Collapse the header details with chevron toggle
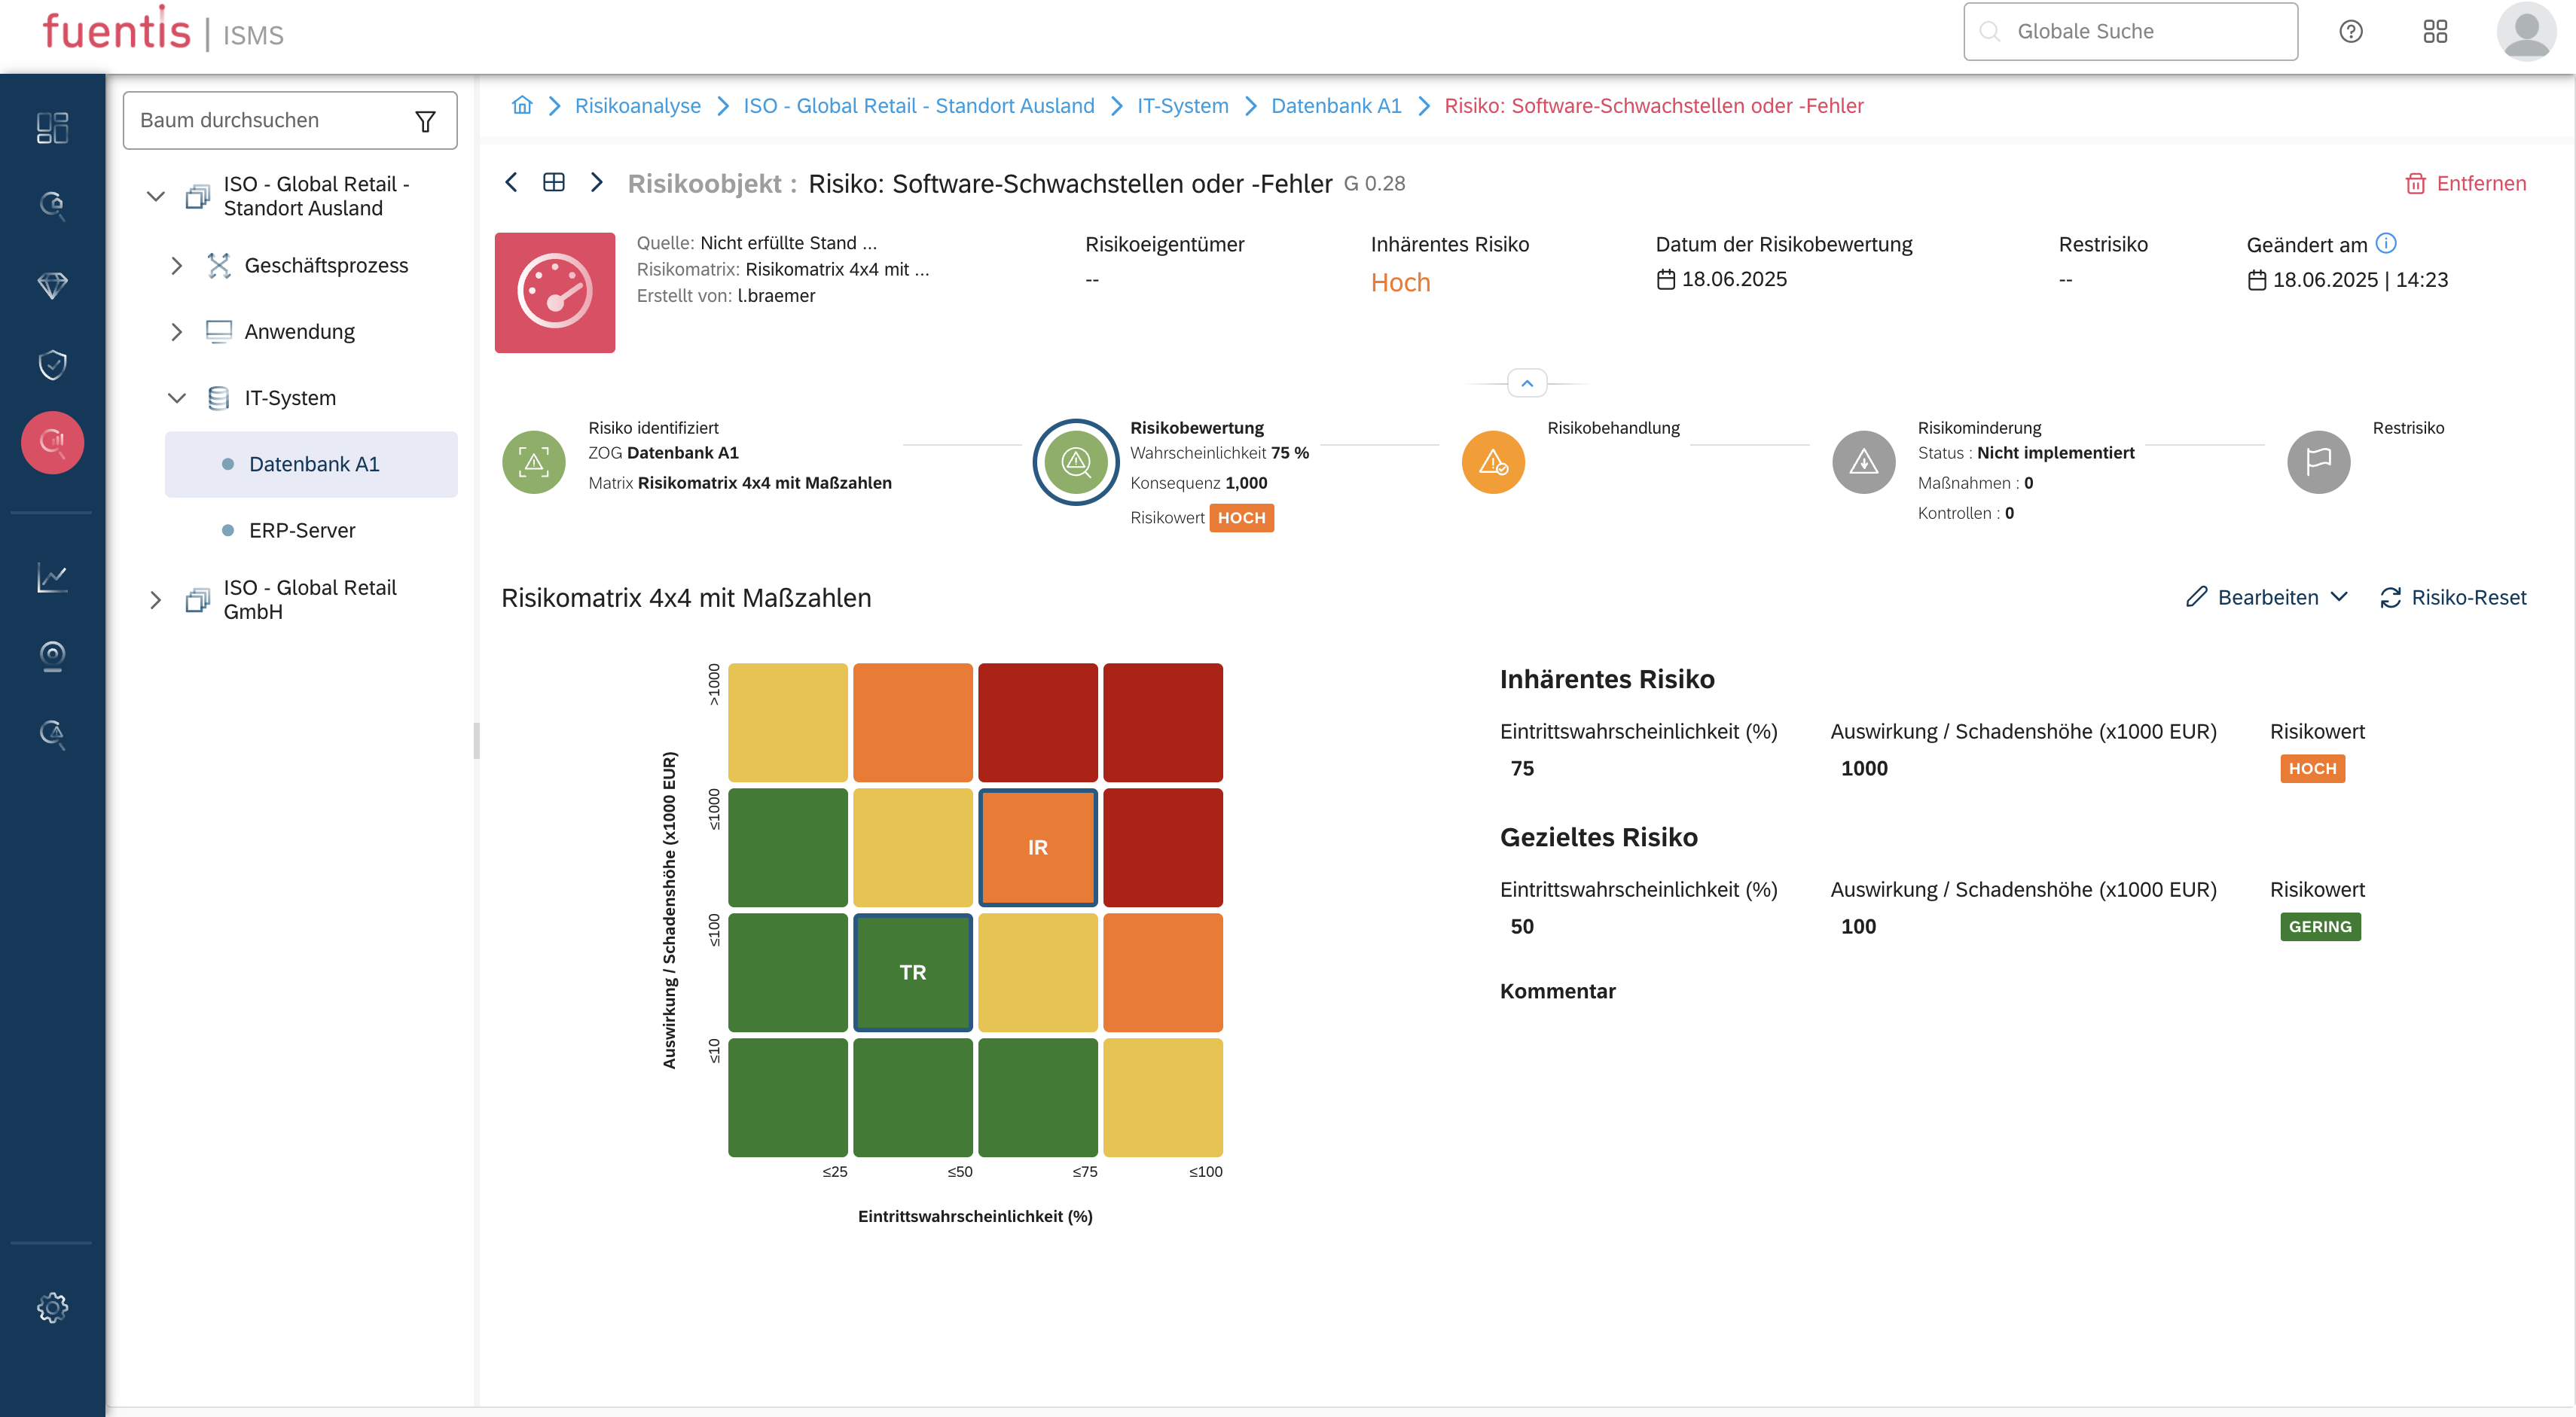 click(1526, 384)
